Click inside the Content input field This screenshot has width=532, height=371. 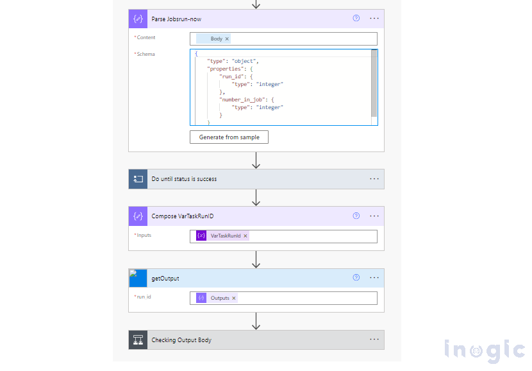click(283, 39)
